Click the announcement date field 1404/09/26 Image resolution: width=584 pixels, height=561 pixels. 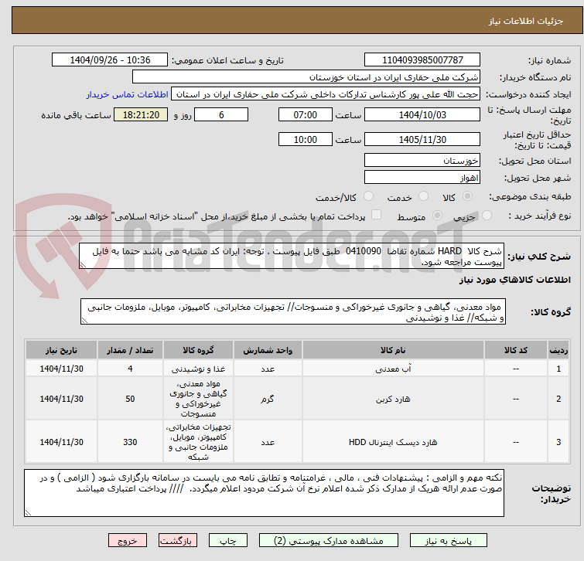[x=110, y=60]
